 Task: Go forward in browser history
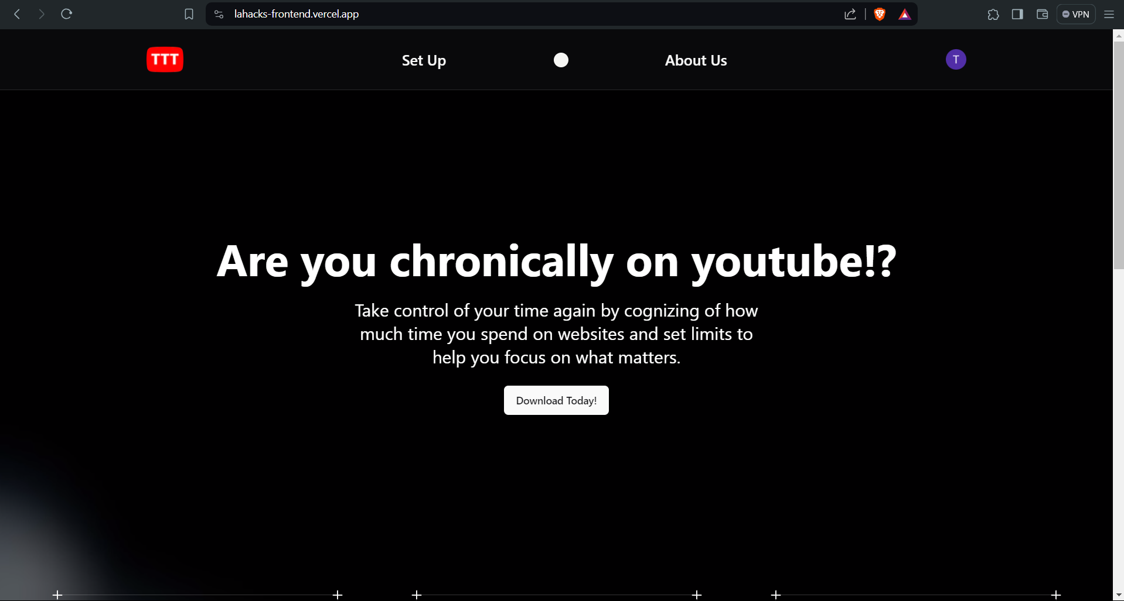pos(41,14)
